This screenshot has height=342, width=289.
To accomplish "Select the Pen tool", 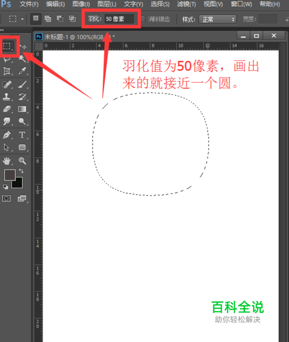I will pyautogui.click(x=7, y=135).
